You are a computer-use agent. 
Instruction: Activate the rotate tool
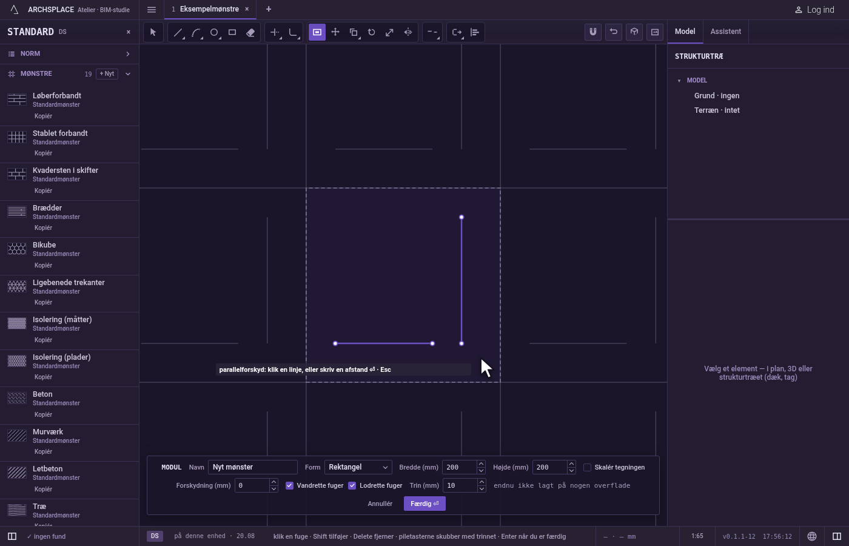(x=372, y=32)
